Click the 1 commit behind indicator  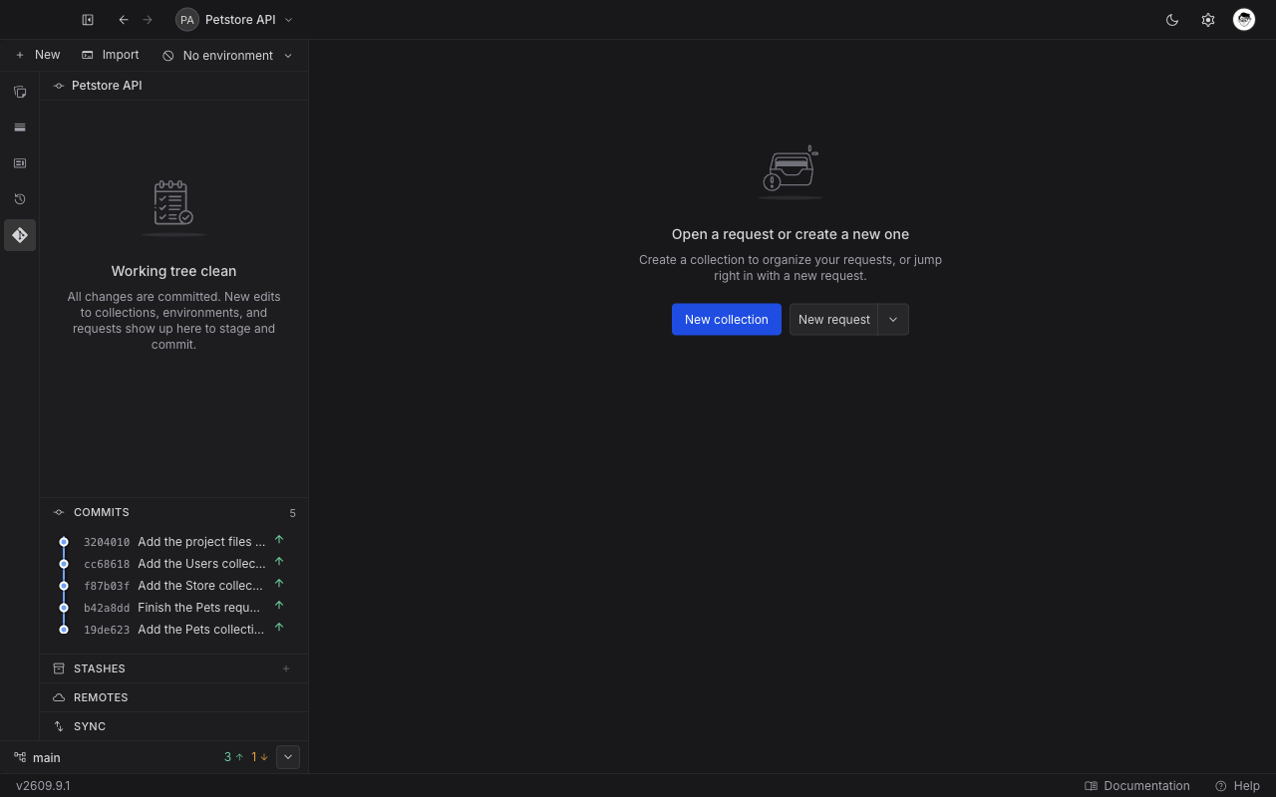click(259, 757)
